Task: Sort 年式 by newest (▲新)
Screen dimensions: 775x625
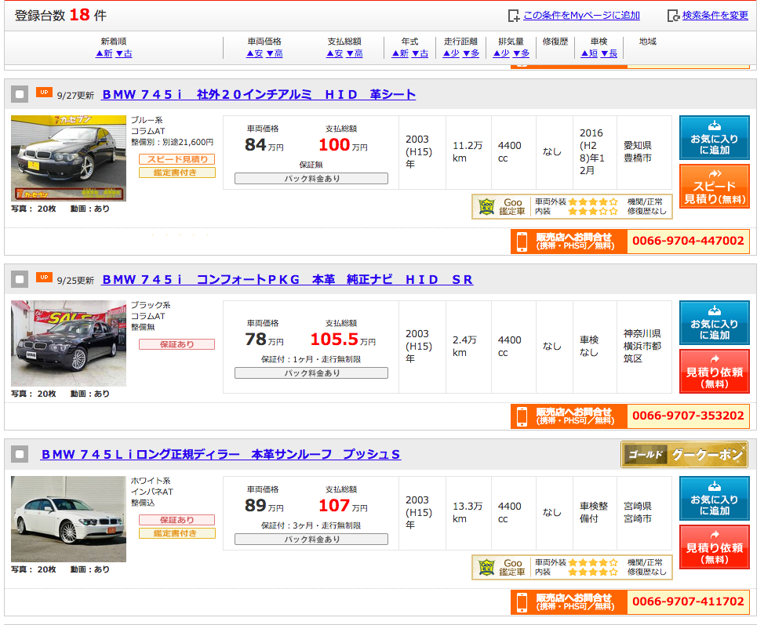Action: coord(400,53)
